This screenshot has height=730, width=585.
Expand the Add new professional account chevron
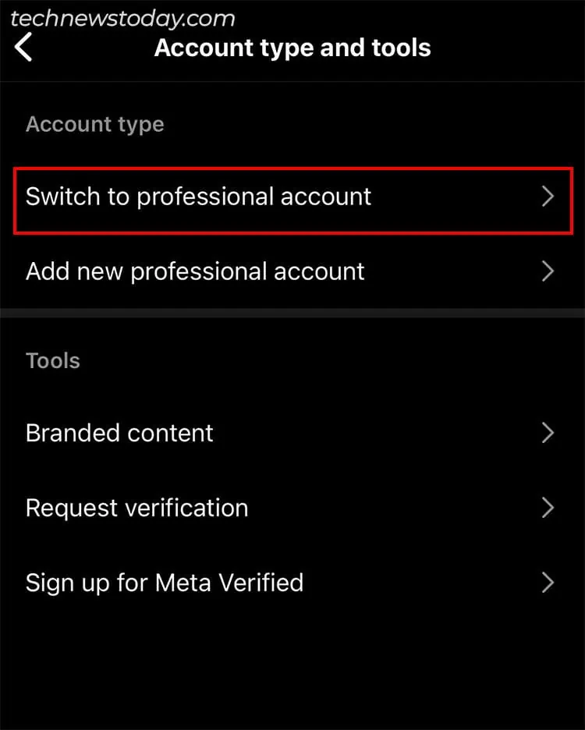(548, 271)
